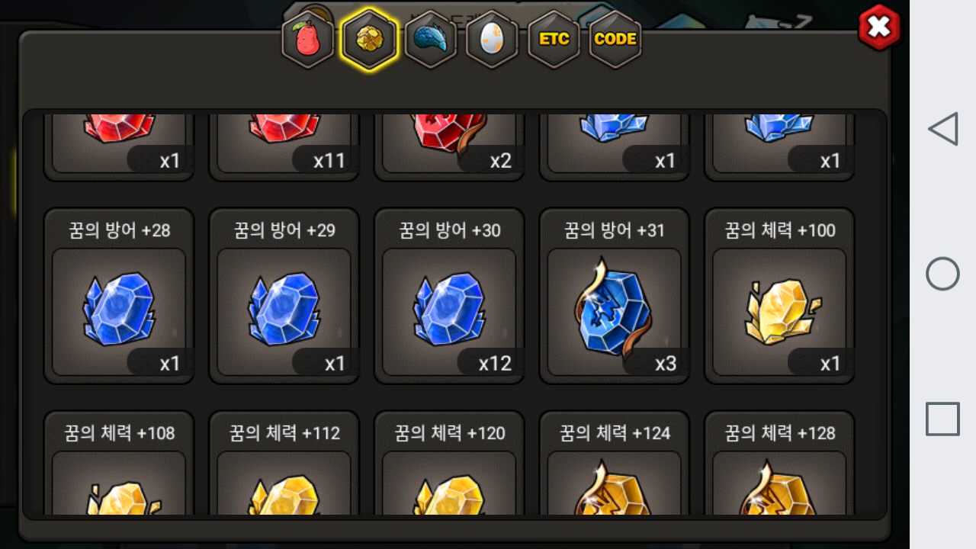Viewport: 976px width, 549px height.
Task: Select the 꿈의 체력 +124 dragon gem
Action: [x=614, y=463]
